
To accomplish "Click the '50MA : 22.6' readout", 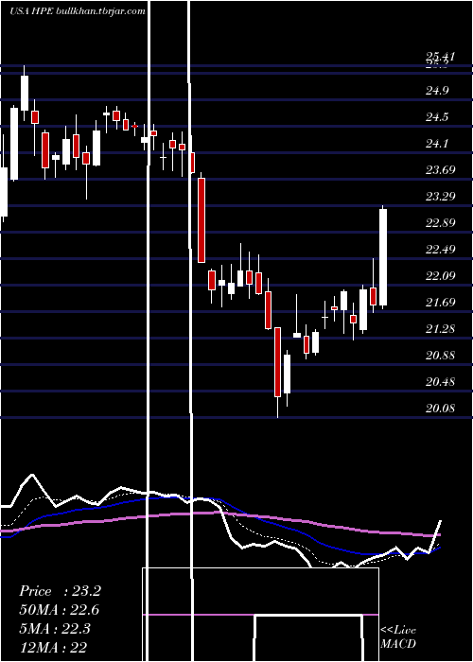I will tap(60, 610).
